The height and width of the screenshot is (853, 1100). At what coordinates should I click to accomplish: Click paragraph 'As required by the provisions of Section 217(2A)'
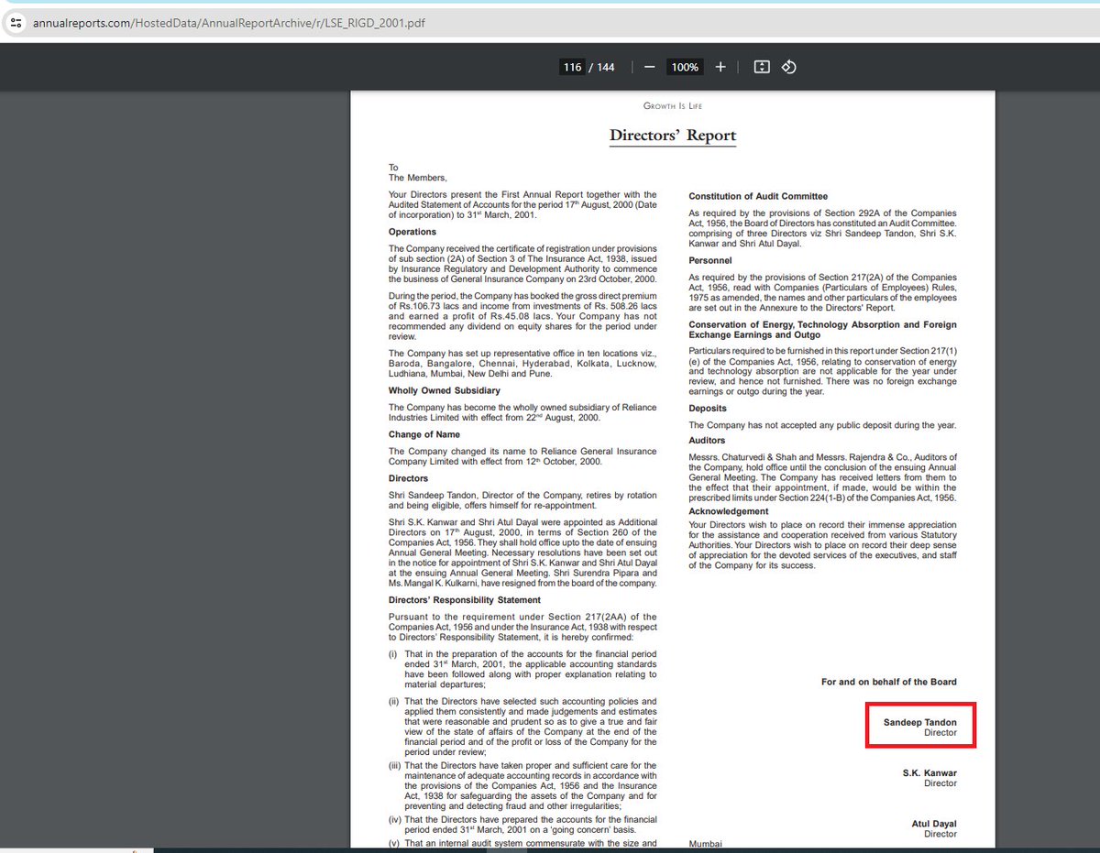(822, 292)
